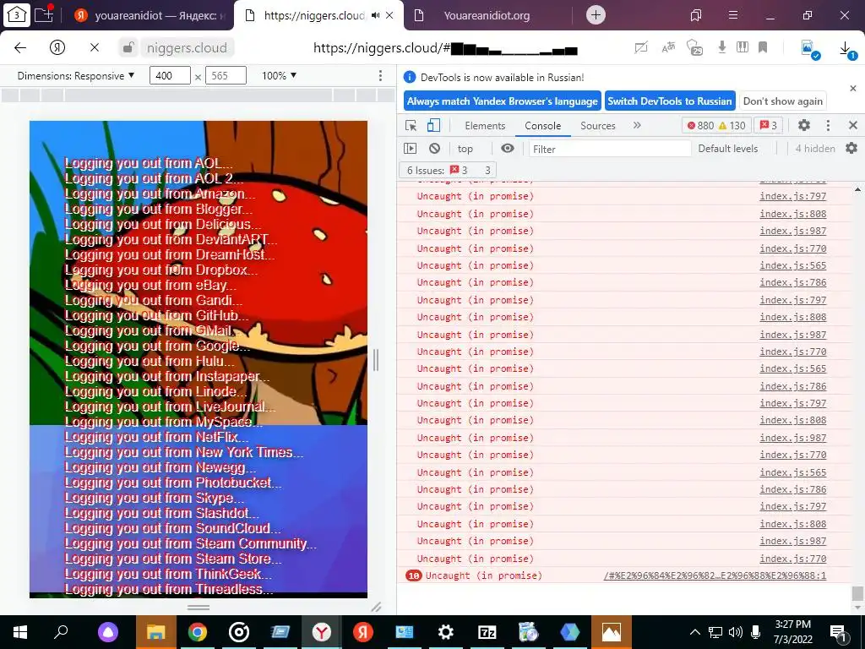Viewport: 865px width, 649px height.
Task: Click the piano-keys icon in the address bar
Action: click(743, 47)
